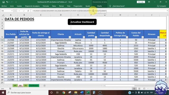This screenshot has width=169, height=95.
Task: Open the Cliente column filter dropdown
Action: pyautogui.click(x=70, y=37)
